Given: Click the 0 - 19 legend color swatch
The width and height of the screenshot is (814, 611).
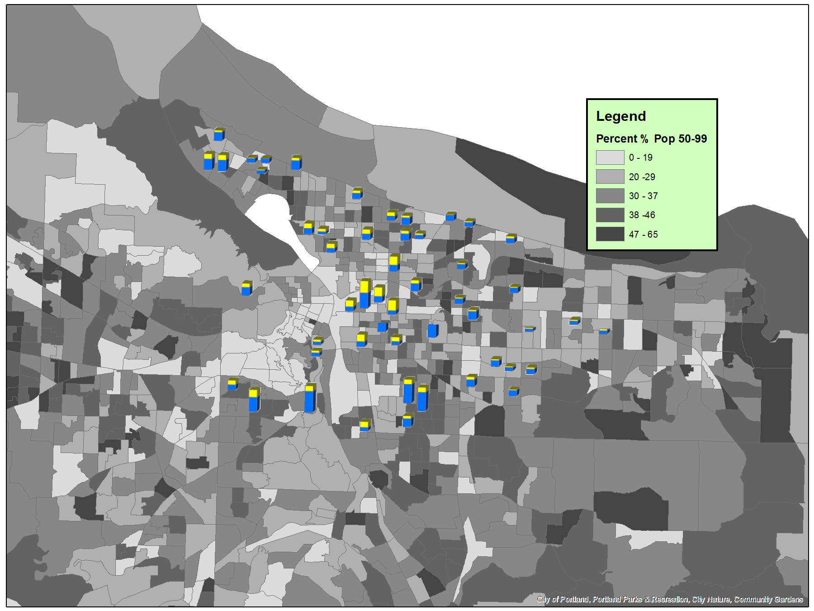Looking at the screenshot, I should click(610, 158).
